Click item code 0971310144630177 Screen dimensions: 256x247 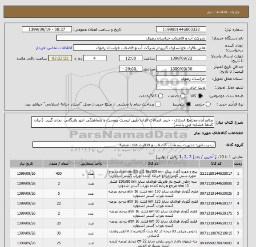pos(216,204)
